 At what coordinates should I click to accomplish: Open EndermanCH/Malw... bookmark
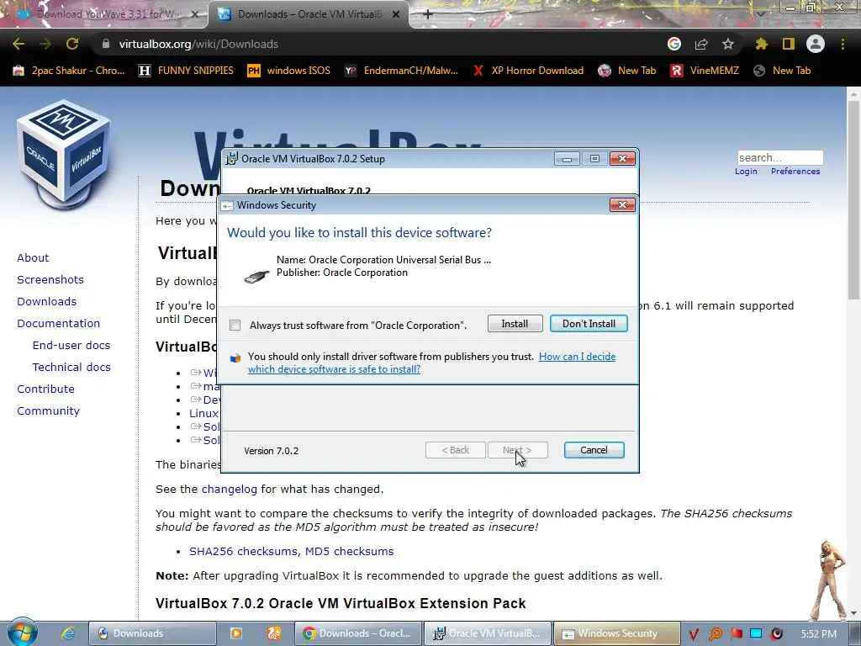(401, 71)
